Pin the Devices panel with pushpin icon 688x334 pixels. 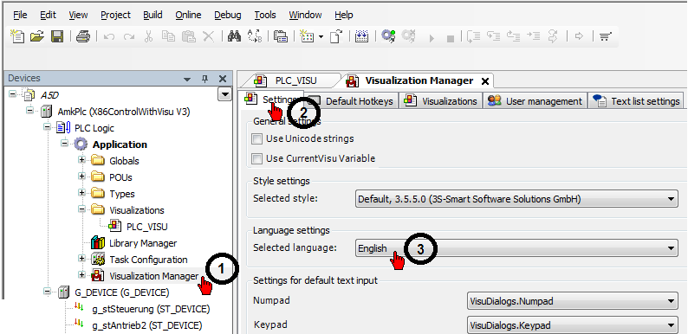204,79
